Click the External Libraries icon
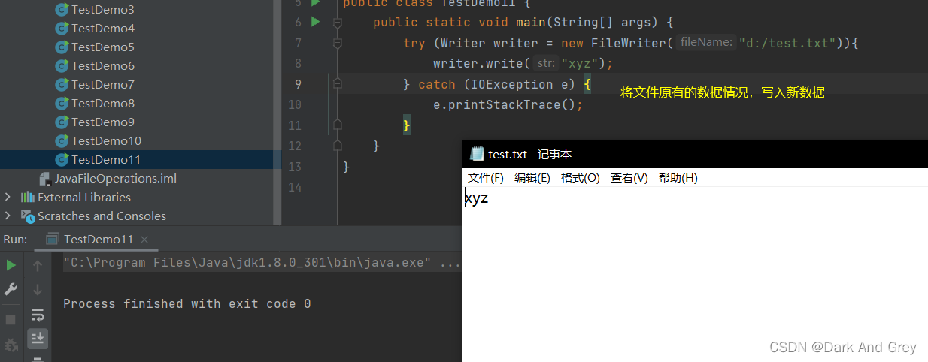Screen dimensions: 928x362 (28, 197)
